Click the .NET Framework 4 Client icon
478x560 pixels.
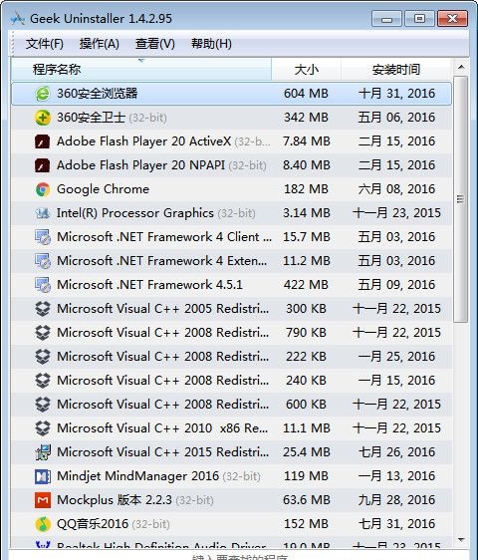(x=43, y=237)
